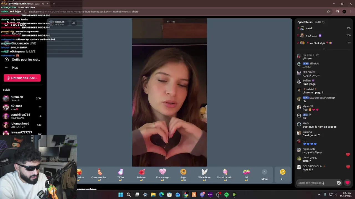The height and width of the screenshot is (199, 355).
Task: Launch Microsoft Edge from taskbar
Action: tap(161, 195)
